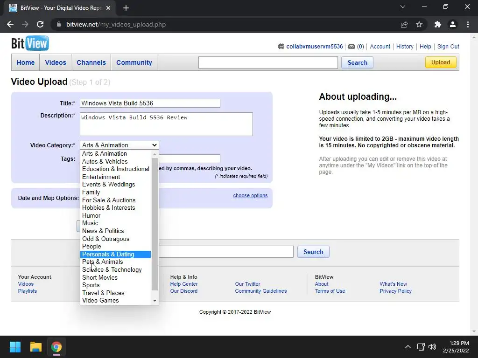Choose the Music category
The image size is (478, 358).
(x=116, y=223)
